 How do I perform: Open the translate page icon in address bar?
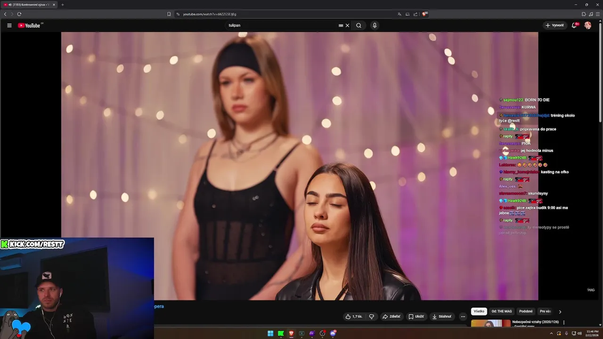click(x=399, y=14)
